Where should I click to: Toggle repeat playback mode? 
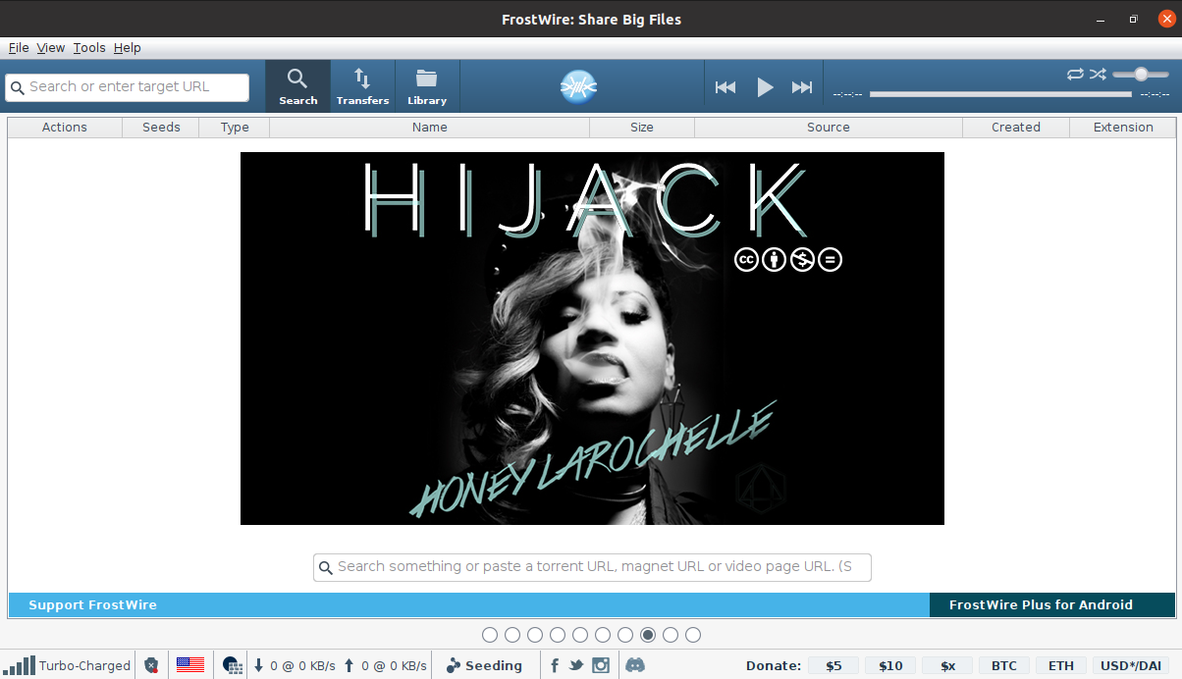tap(1075, 75)
